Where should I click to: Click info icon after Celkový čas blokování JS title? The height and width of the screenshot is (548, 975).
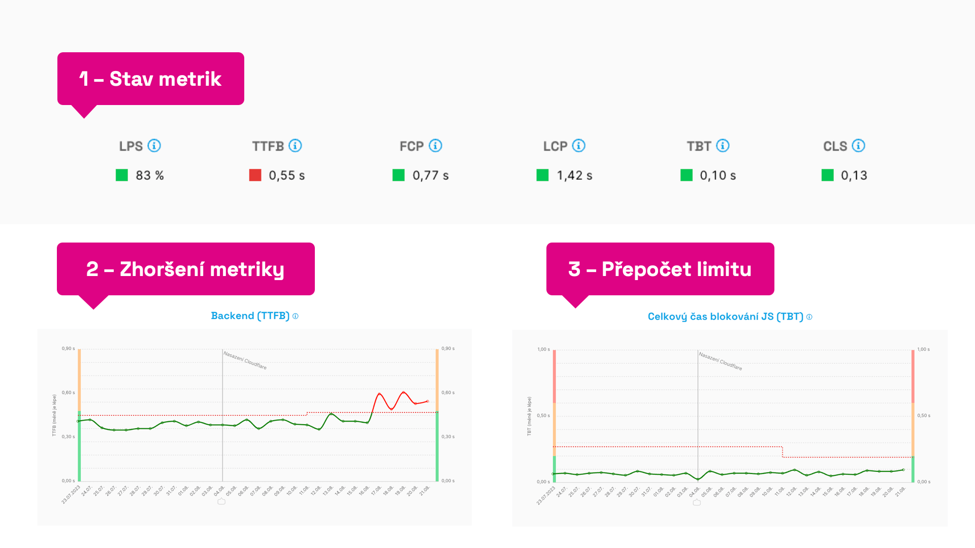coord(809,317)
